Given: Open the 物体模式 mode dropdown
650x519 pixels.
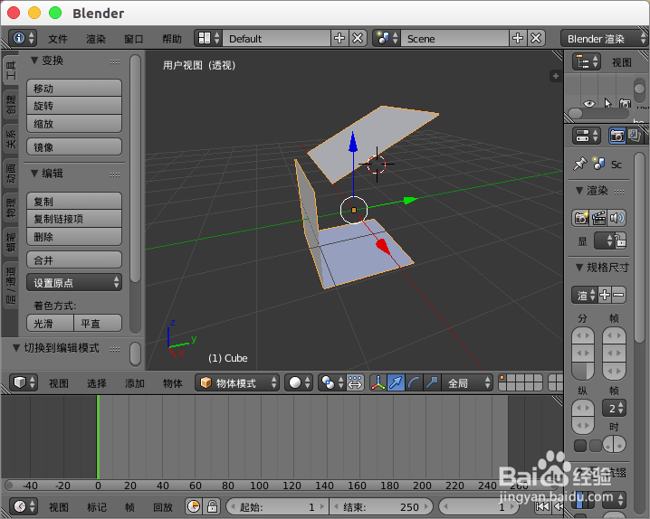Looking at the screenshot, I should [x=236, y=382].
